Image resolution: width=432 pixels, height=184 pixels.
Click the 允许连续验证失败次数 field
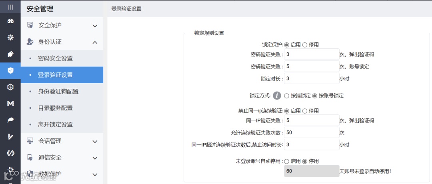[312, 132]
